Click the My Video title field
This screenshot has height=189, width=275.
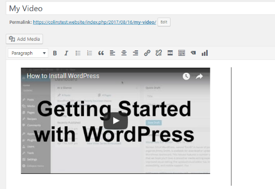click(140, 8)
